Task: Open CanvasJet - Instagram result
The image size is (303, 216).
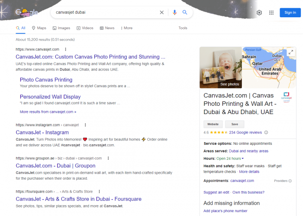Action: point(42,133)
